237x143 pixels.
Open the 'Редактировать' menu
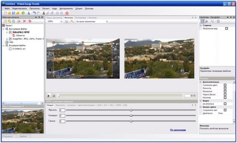19,9
